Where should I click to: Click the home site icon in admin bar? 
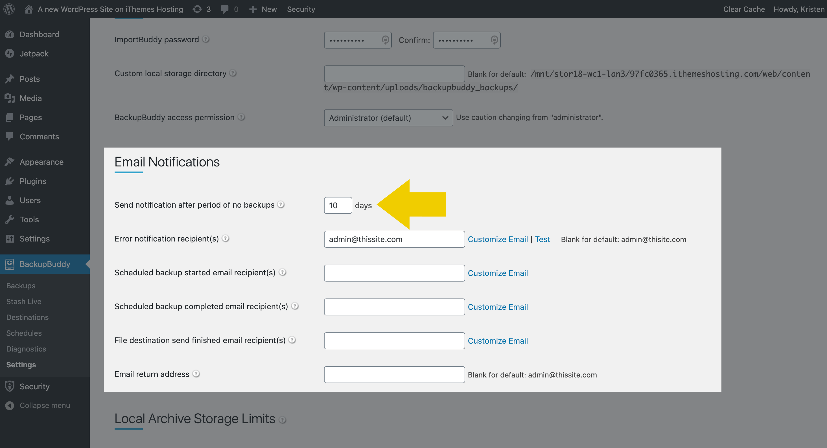coord(29,9)
